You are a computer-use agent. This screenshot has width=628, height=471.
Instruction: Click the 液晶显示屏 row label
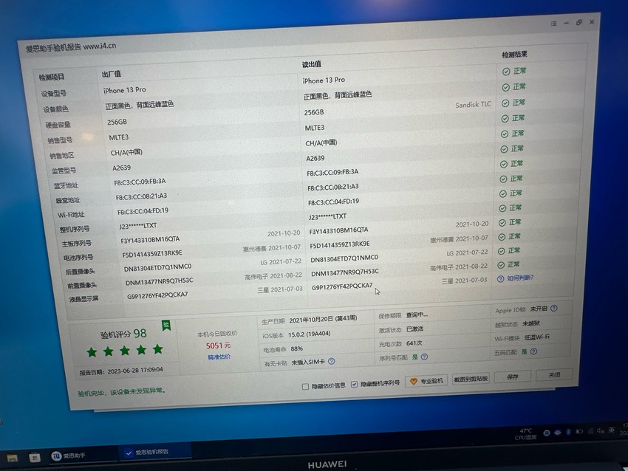point(83,299)
